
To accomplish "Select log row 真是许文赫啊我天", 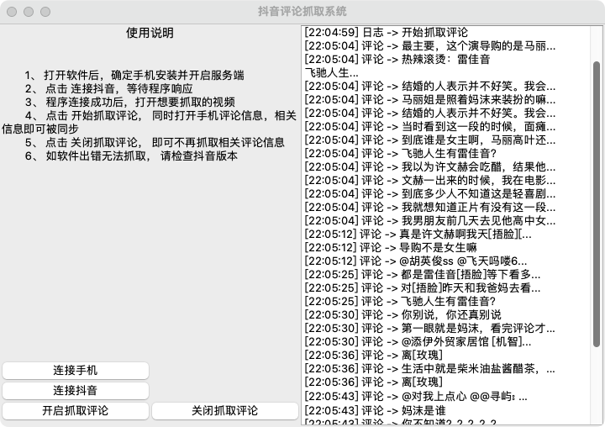I will pyautogui.click(x=418, y=234).
